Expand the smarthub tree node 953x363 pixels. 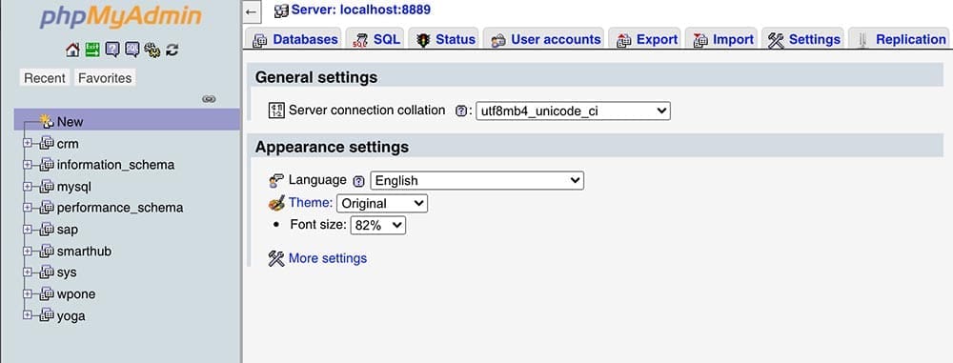tap(28, 252)
